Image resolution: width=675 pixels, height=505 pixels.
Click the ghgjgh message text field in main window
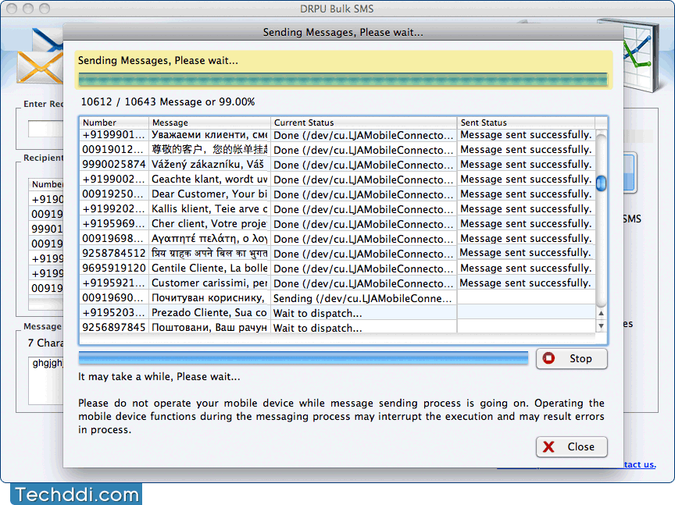tap(45, 380)
